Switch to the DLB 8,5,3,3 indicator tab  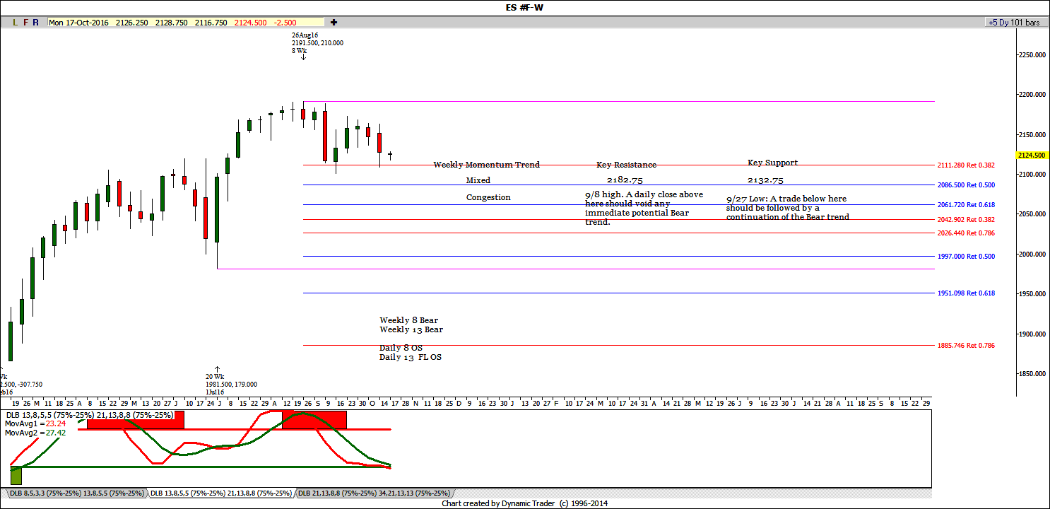pos(76,493)
